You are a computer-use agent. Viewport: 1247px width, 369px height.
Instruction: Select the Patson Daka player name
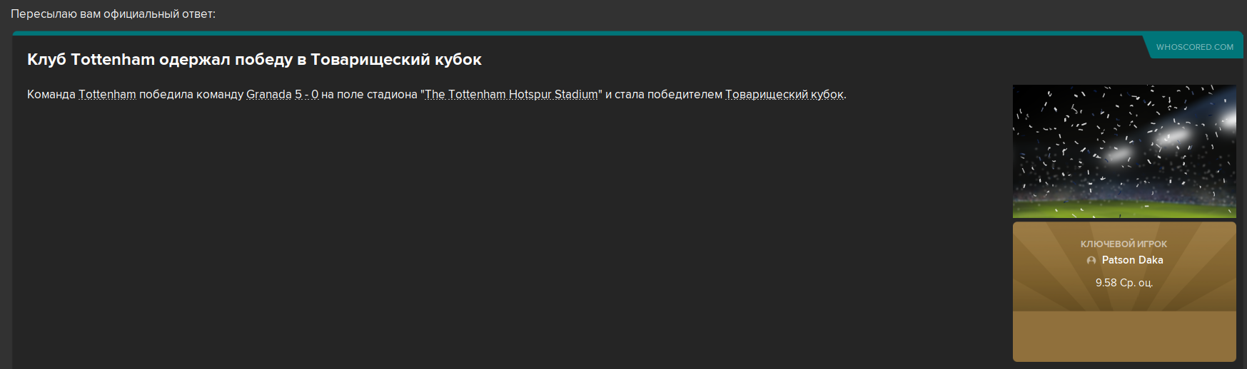point(1132,261)
